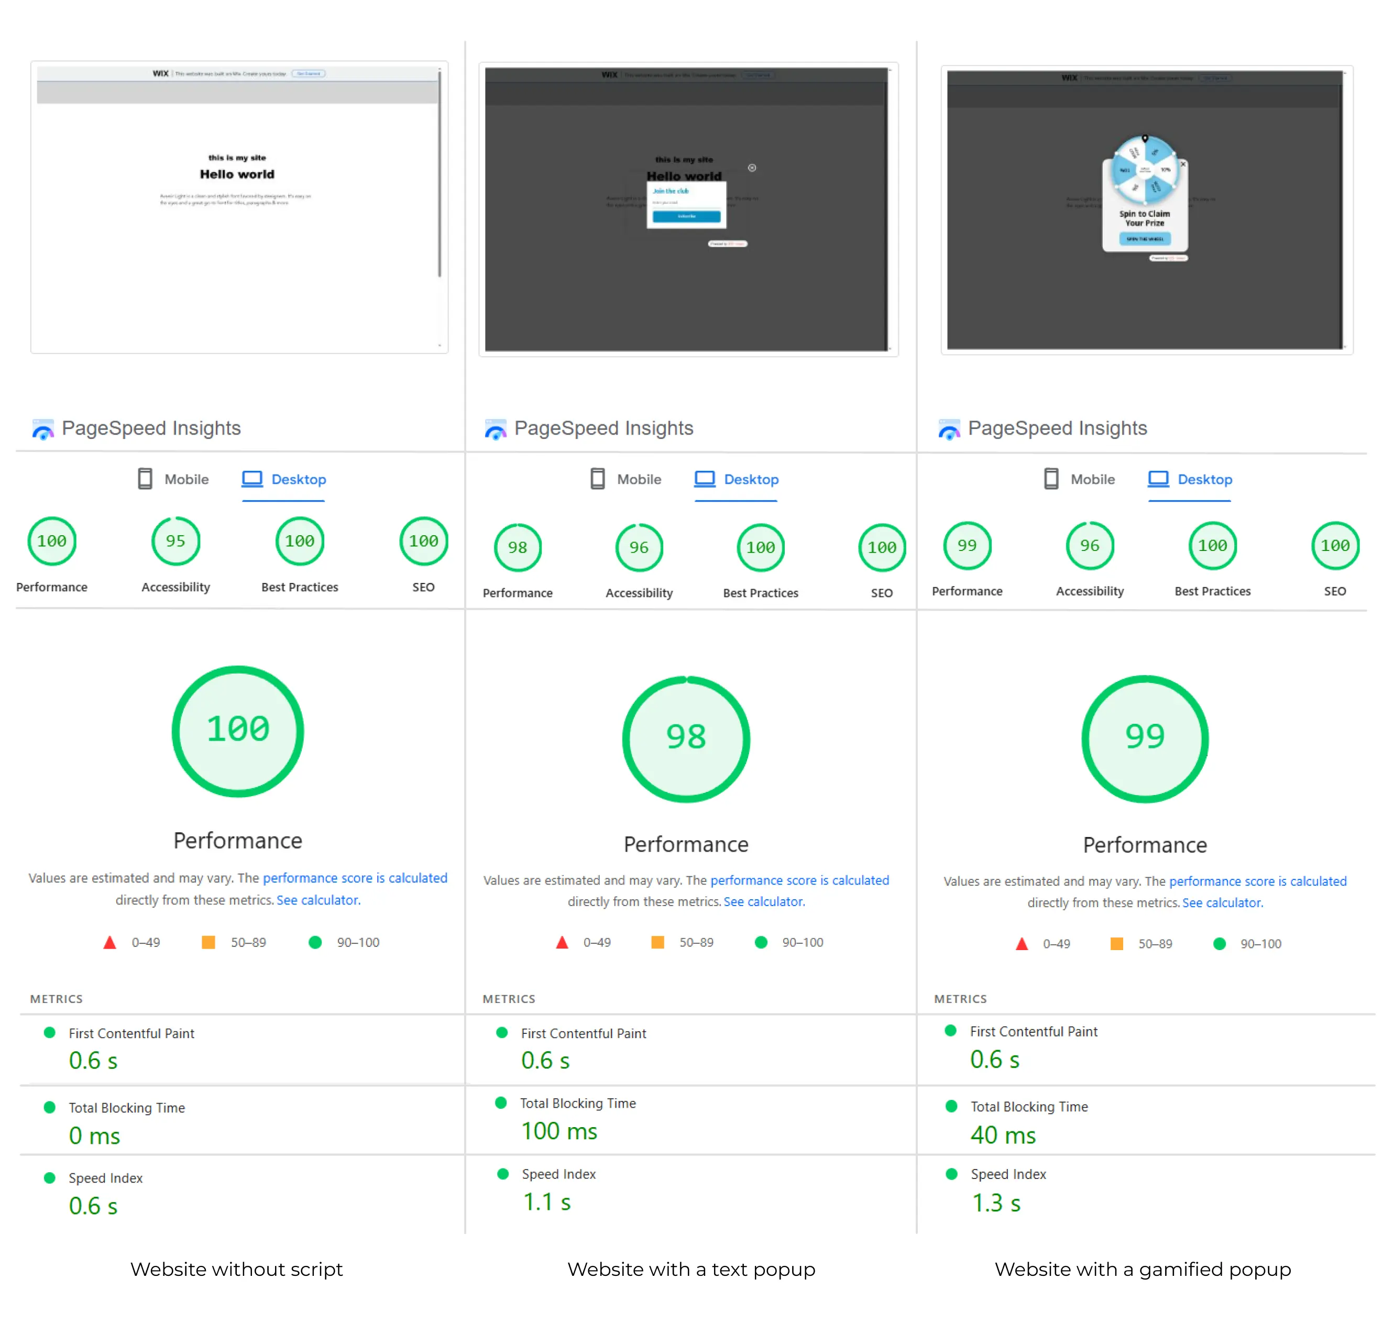The image size is (1383, 1323).
Task: Click PageSpeed Insights logo in the middle panel
Action: [x=495, y=429]
